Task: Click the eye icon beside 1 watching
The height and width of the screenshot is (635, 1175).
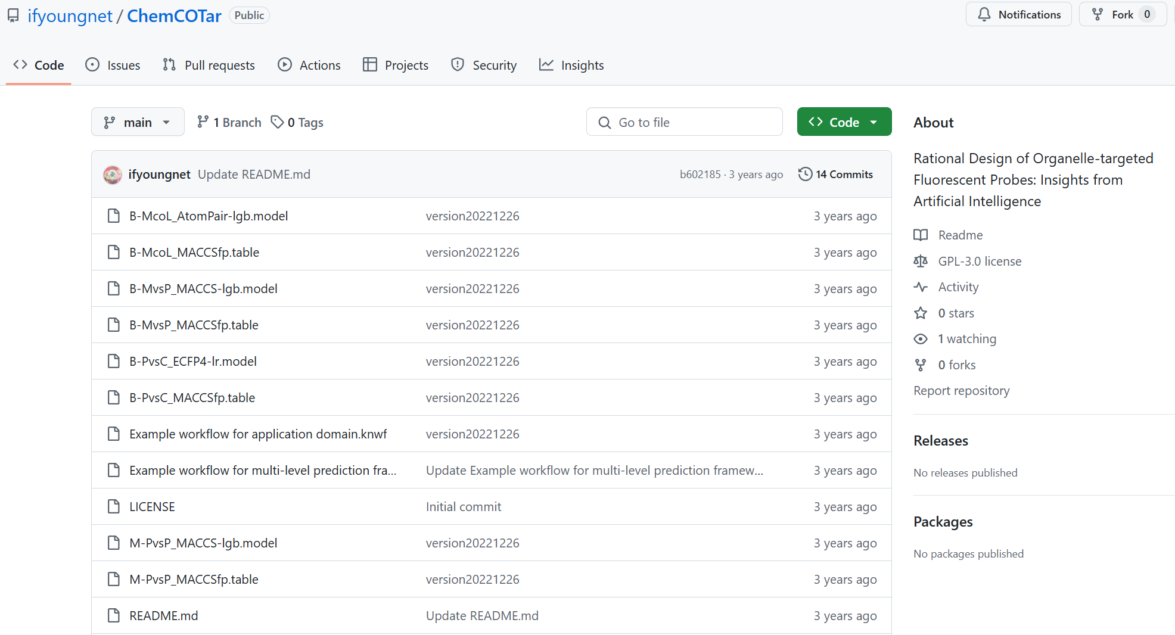Action: [921, 338]
